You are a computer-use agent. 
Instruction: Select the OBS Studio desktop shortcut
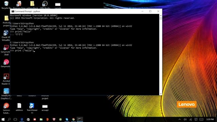click(45, 5)
